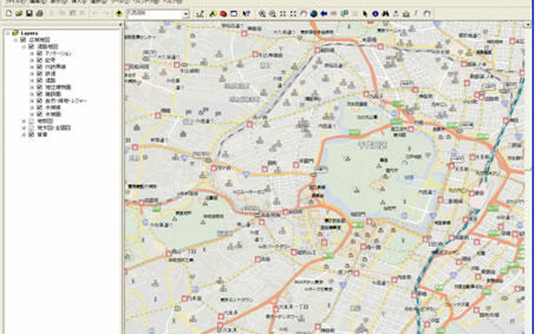This screenshot has height=334, width=535.
Task: Click the Fixed Zoom In icon
Action: 283,14
